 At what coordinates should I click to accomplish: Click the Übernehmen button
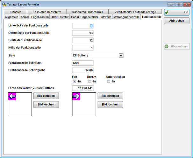click(177, 46)
